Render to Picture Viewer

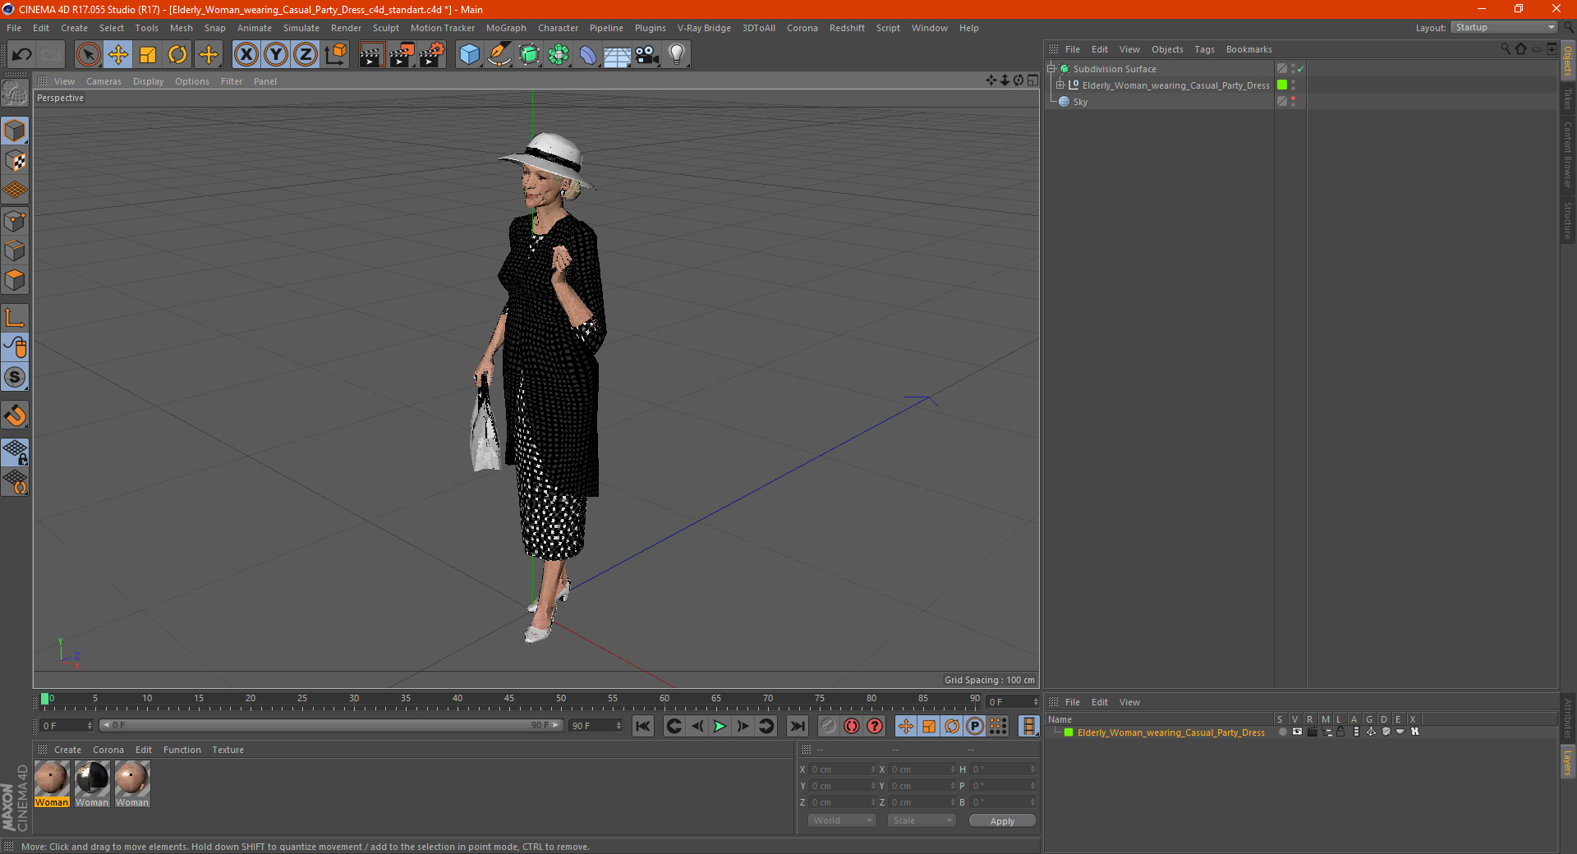[x=402, y=55]
